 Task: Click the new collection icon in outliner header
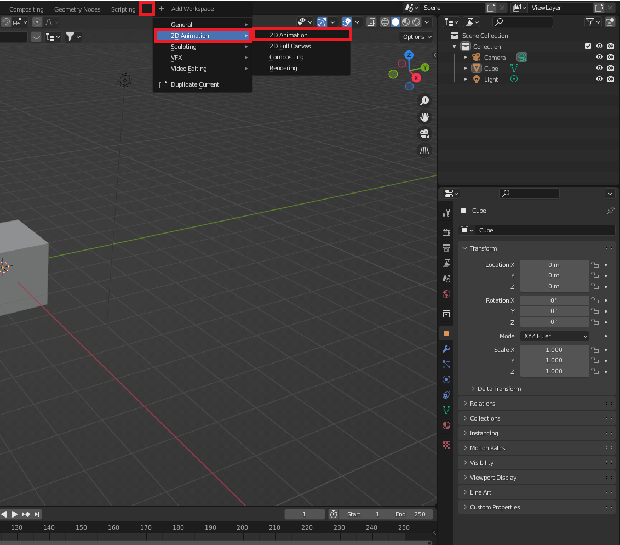[610, 22]
